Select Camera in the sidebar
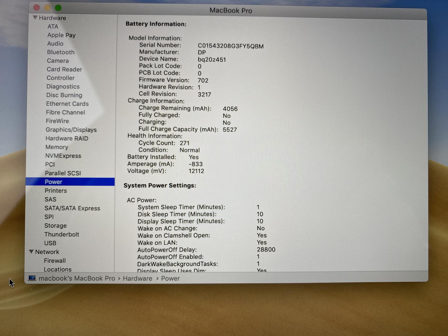The image size is (448, 336). [58, 61]
